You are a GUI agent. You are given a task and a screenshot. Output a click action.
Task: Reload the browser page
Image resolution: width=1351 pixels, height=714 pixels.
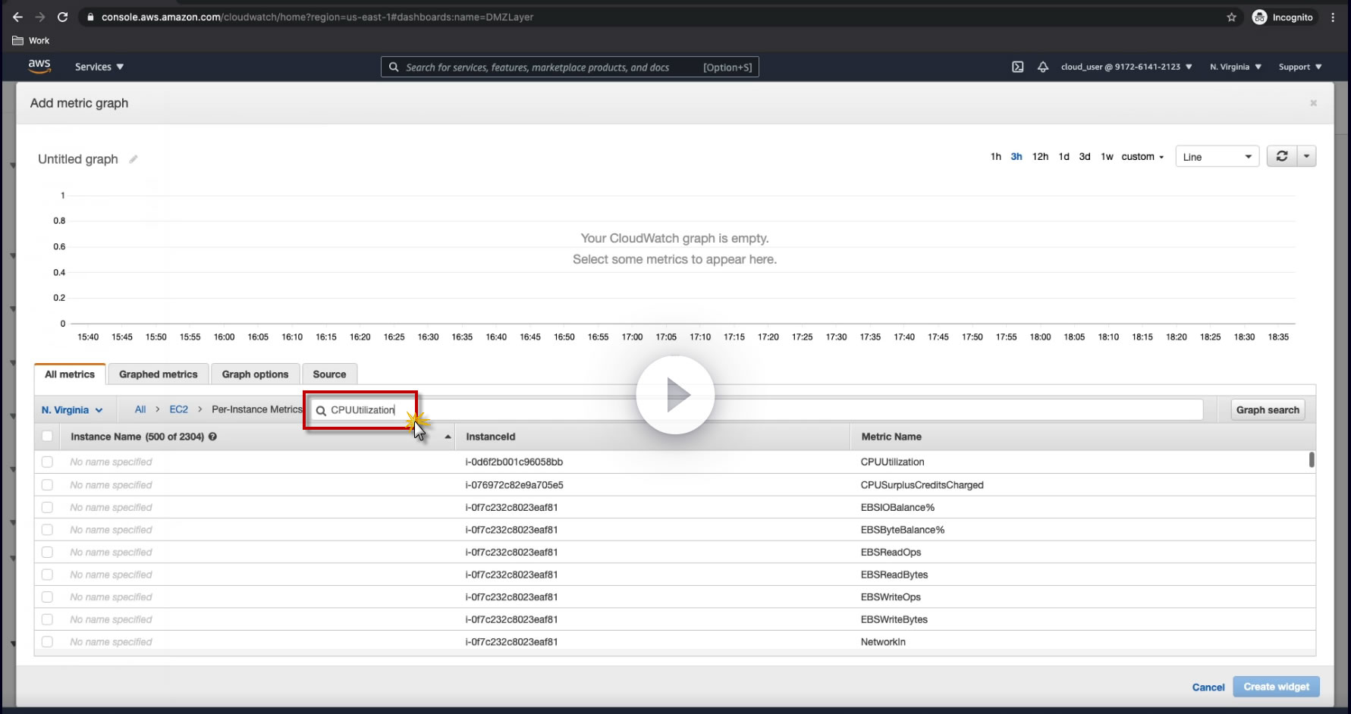coord(63,17)
